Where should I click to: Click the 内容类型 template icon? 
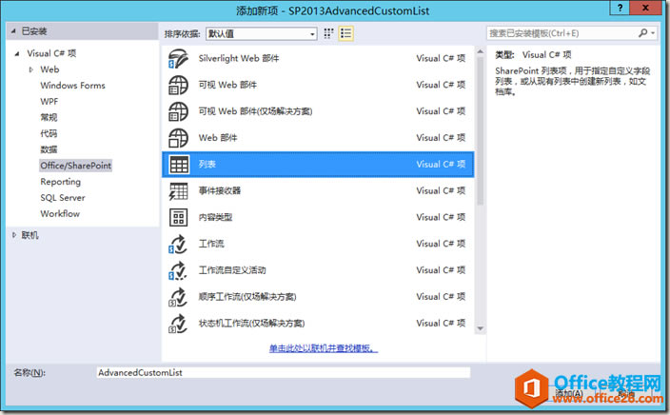[178, 218]
